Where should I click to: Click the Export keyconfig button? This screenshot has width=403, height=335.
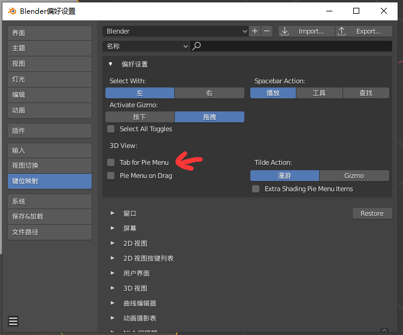363,31
